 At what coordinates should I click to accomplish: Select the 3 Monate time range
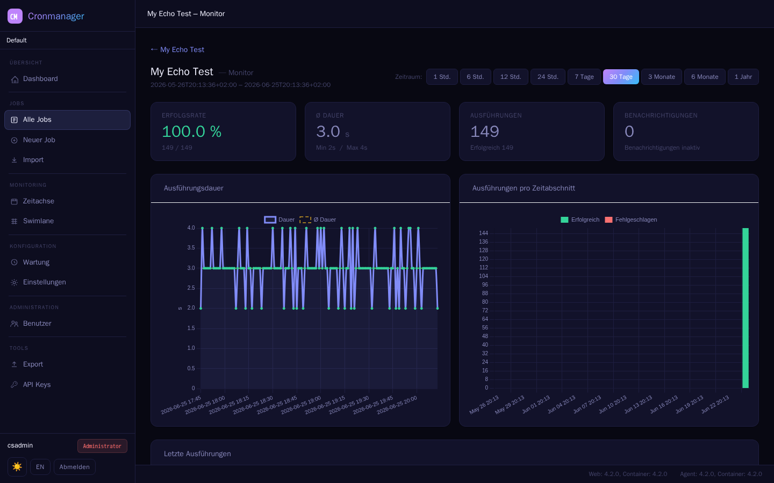point(662,77)
